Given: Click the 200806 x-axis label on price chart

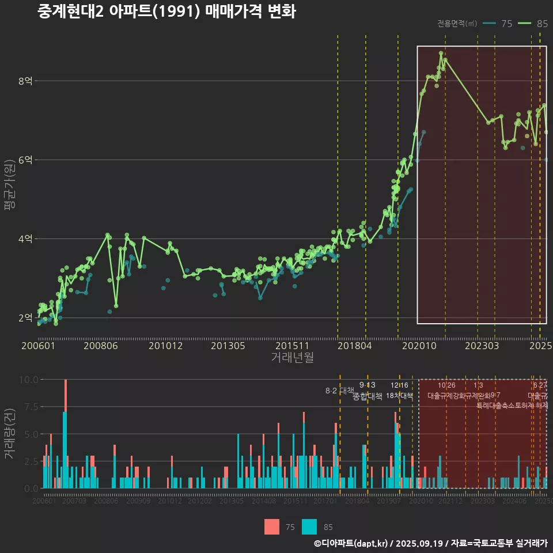Looking at the screenshot, I should (x=101, y=346).
